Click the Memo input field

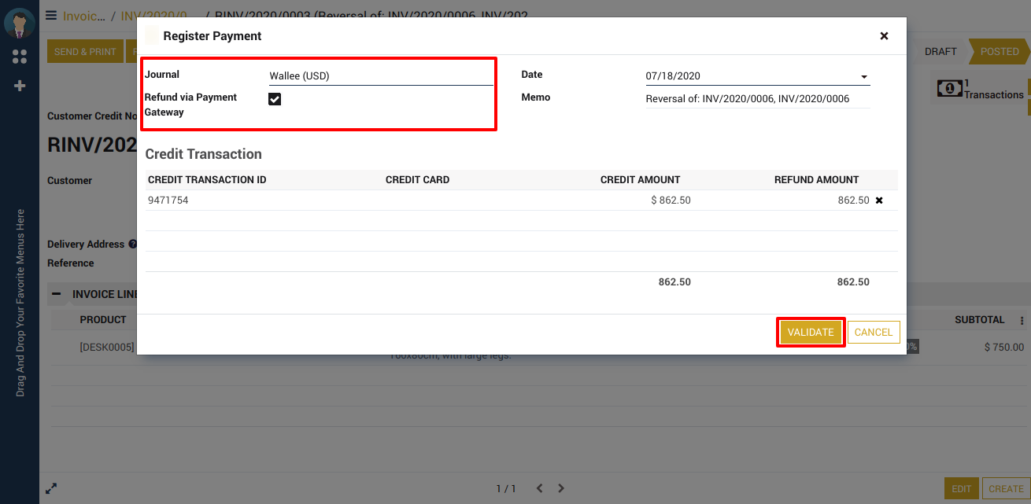click(757, 99)
